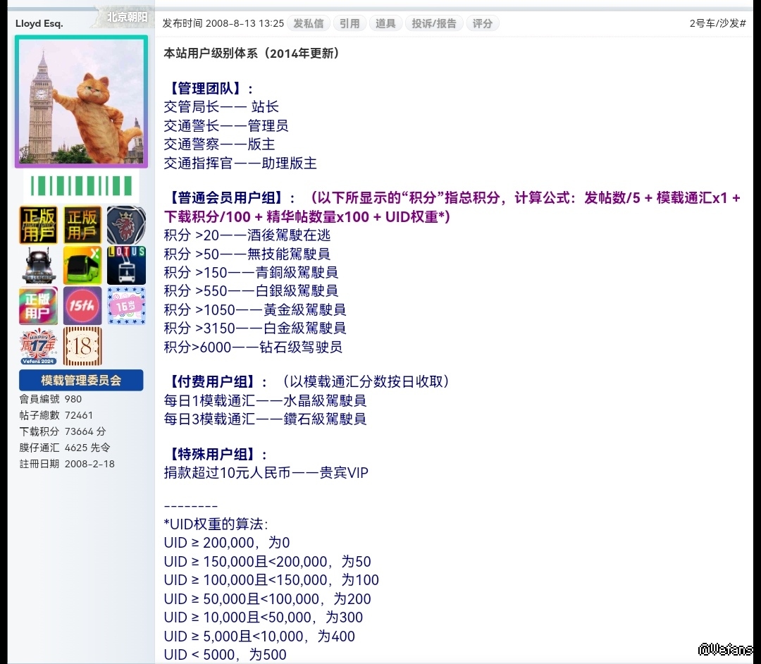Image resolution: width=761 pixels, height=664 pixels.
Task: Click the 每日3模载通汇——鑽石級駕駛員 line
Action: (x=265, y=419)
